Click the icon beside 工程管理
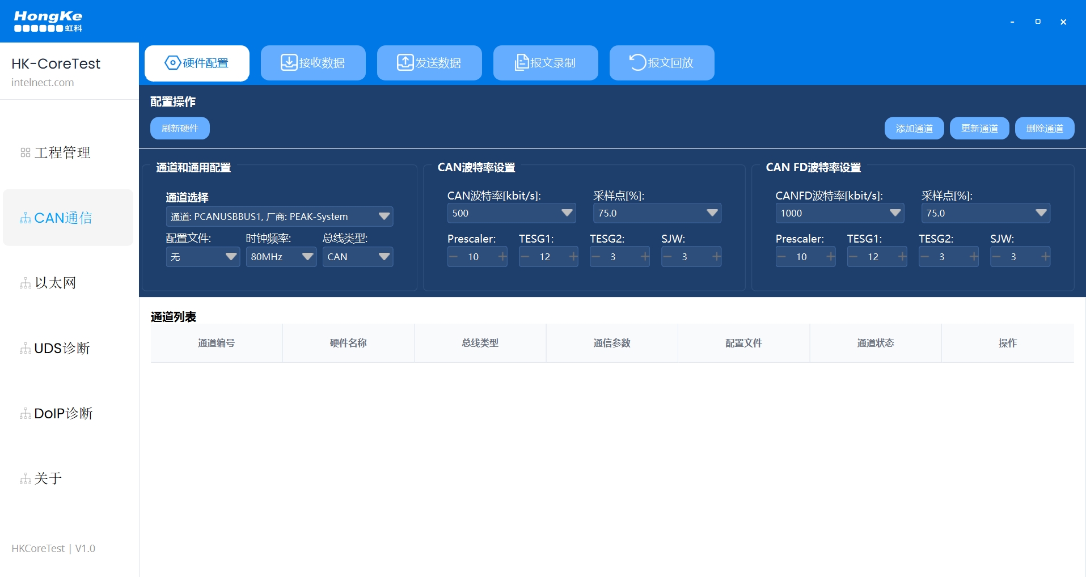Image resolution: width=1086 pixels, height=577 pixels. (x=26, y=153)
